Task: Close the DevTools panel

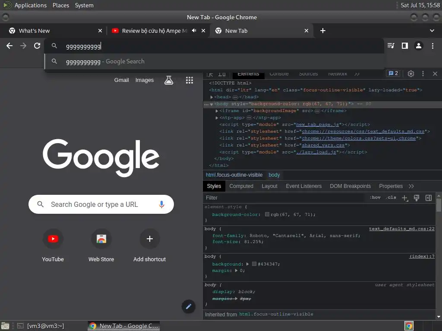Action: coord(435,74)
